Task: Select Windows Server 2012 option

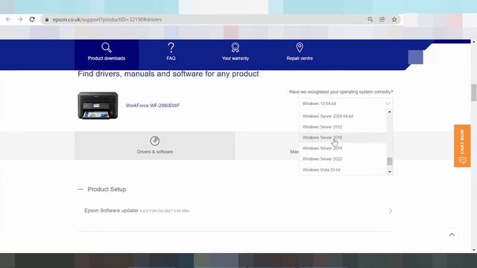Action: 343,127
